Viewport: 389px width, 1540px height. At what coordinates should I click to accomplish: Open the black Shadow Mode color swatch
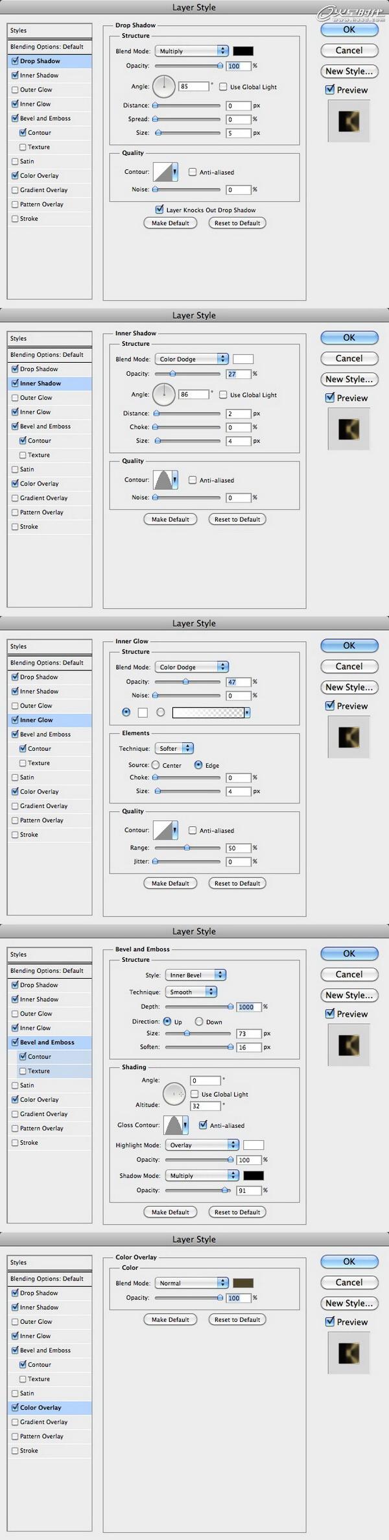(253, 1175)
